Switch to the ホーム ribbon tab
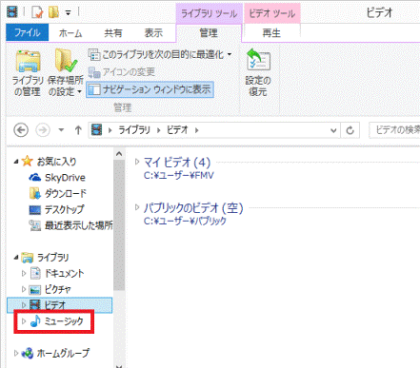 [x=70, y=33]
